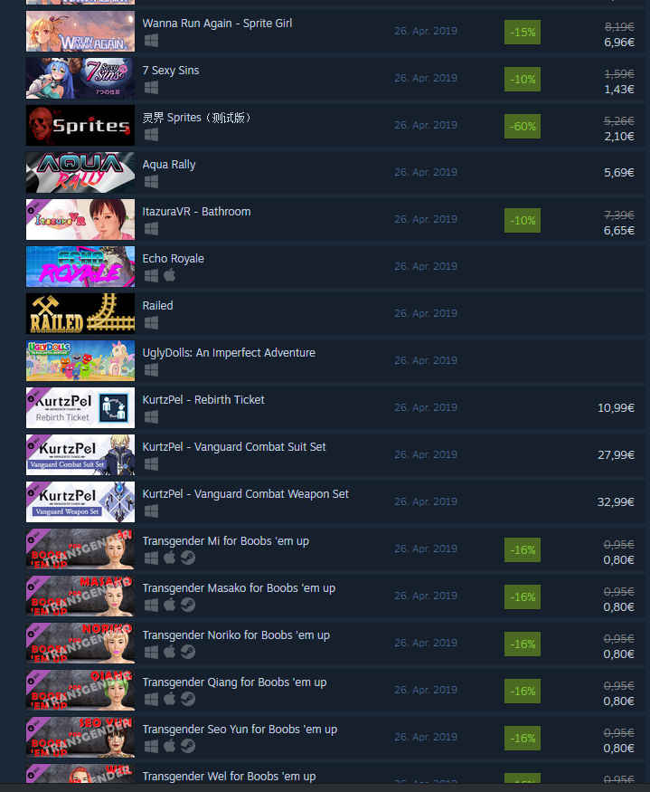Open the Railed game thumbnail
The width and height of the screenshot is (650, 792).
(x=80, y=313)
